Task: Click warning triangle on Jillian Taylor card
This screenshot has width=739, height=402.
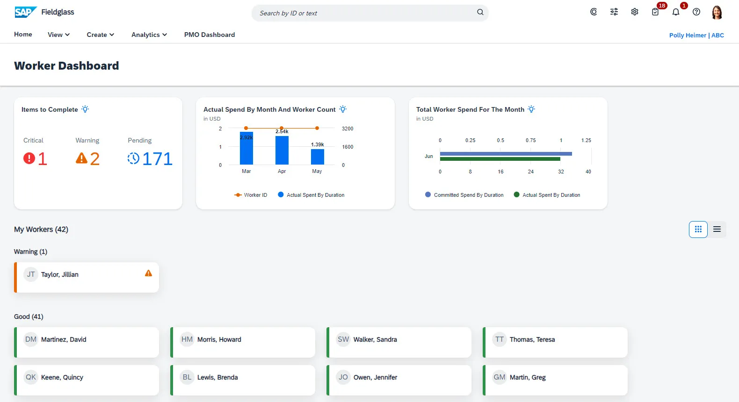Action: [148, 273]
